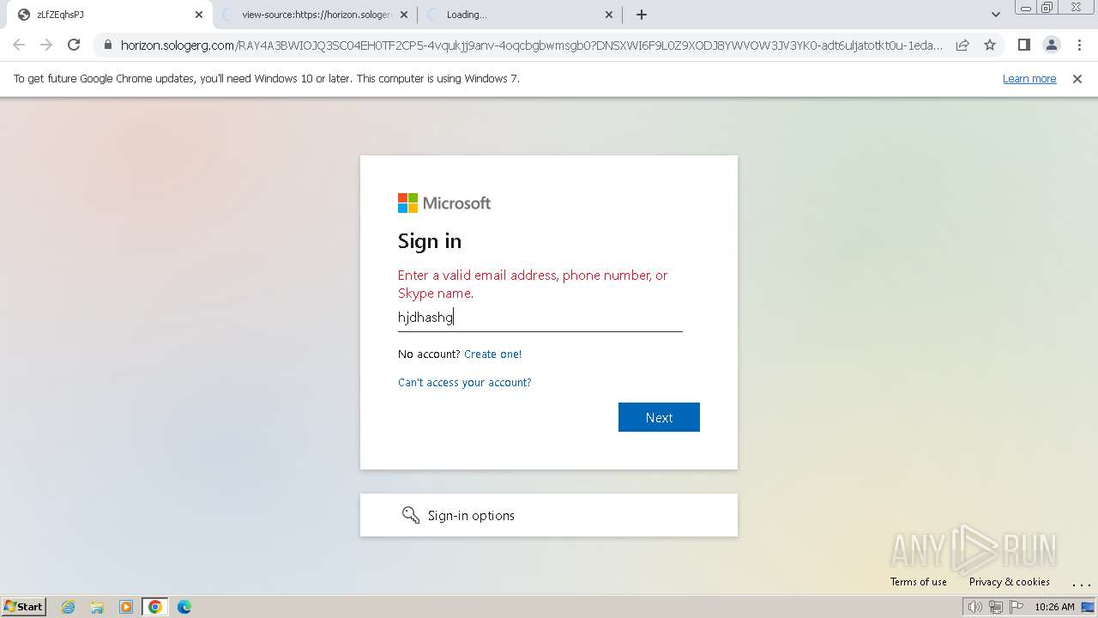Screen dimensions: 1098x618
Task: Open the Windows Start menu
Action: (x=24, y=607)
